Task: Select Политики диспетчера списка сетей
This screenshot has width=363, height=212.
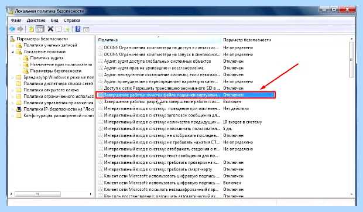Action: 58,84
